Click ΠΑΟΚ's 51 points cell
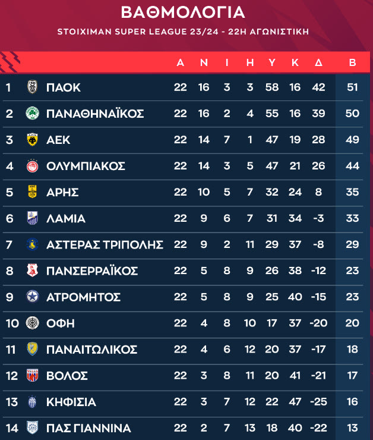373x440 pixels. (x=352, y=87)
